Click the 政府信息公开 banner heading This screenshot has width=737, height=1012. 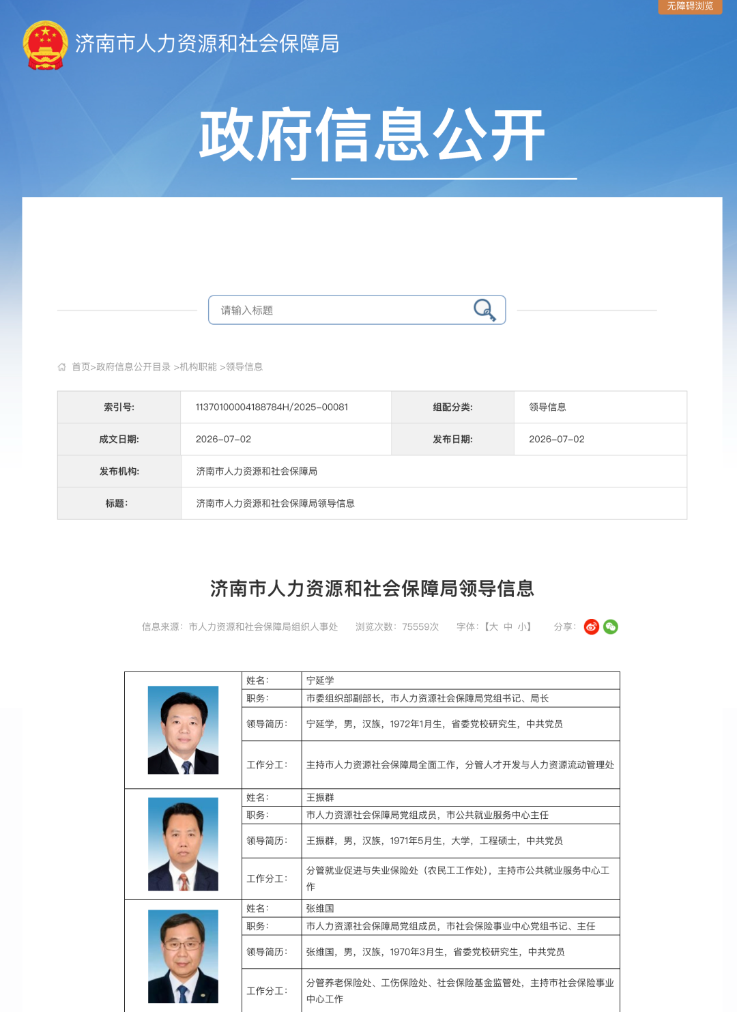pyautogui.click(x=372, y=134)
